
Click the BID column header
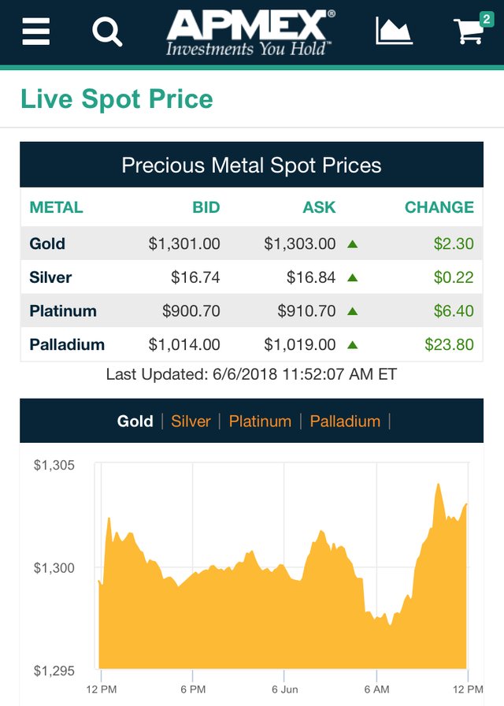(206, 208)
